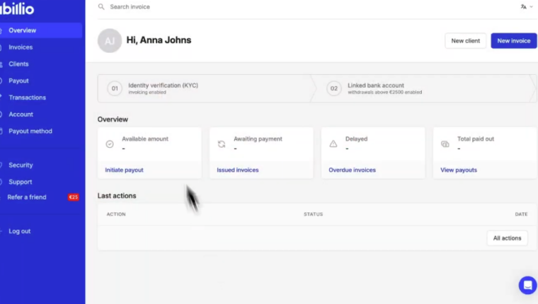Screen dimensions: 538x304
Task: Select the Identity verification (KYC) step
Action: [x=163, y=88]
